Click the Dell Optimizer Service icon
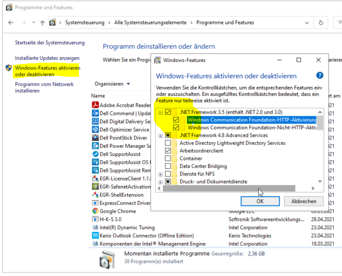 click(95, 130)
